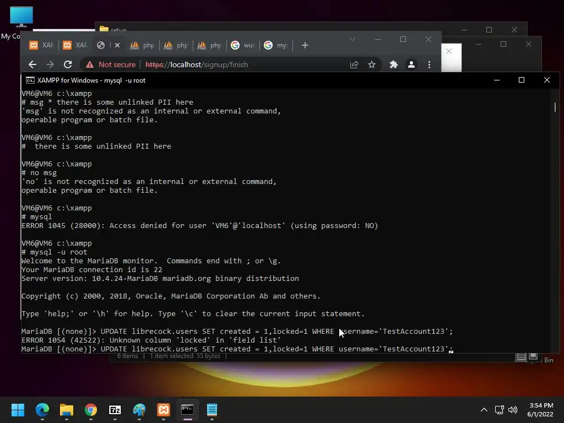Click 'Server version: 10.4.24-MariaDB' line
This screenshot has width=564, height=423.
tap(160, 278)
